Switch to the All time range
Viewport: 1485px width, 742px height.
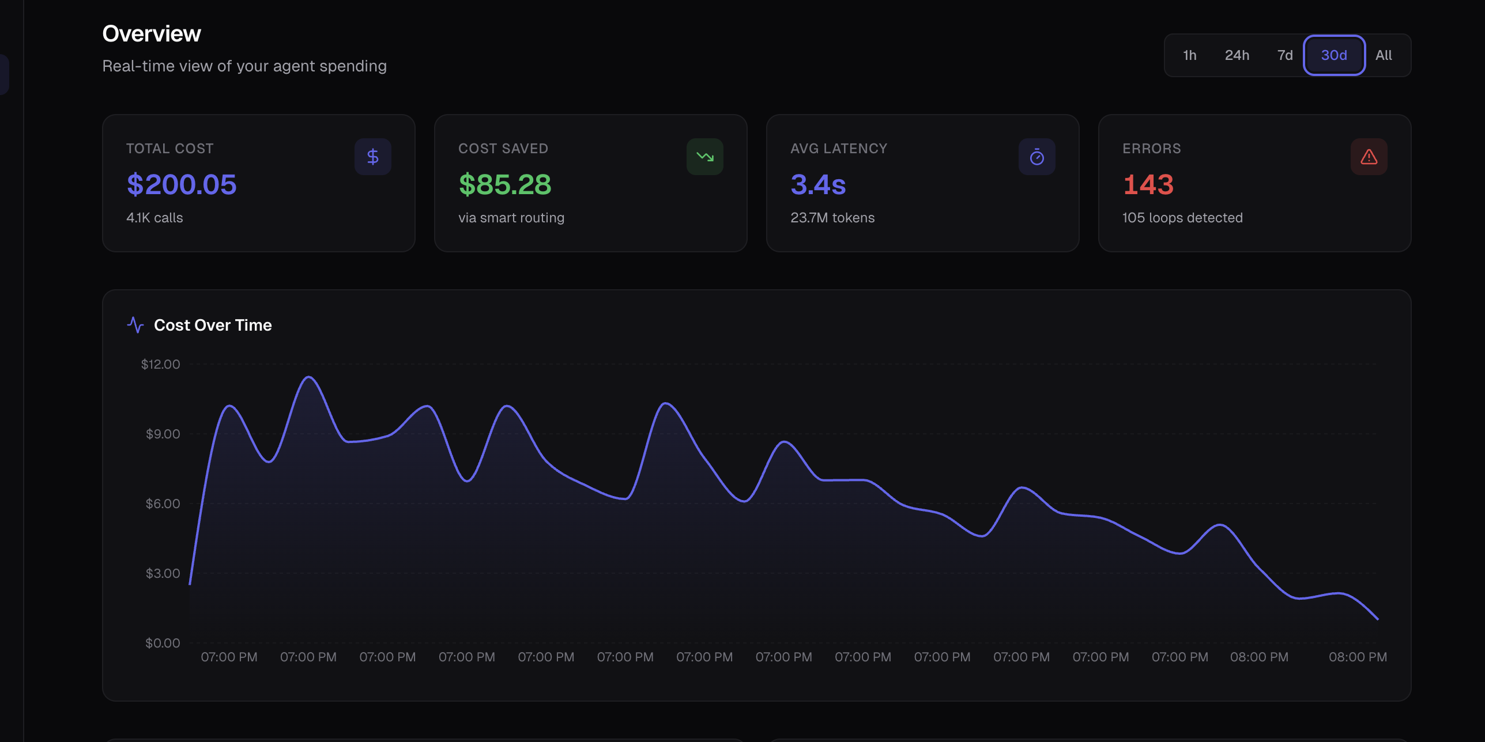[1384, 55]
